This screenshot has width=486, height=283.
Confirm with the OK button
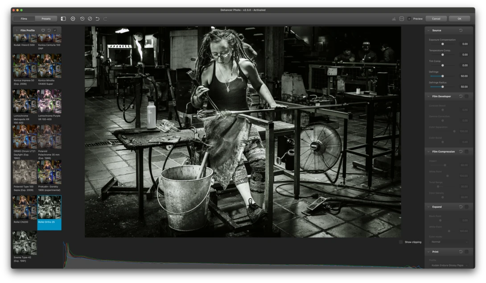459,19
